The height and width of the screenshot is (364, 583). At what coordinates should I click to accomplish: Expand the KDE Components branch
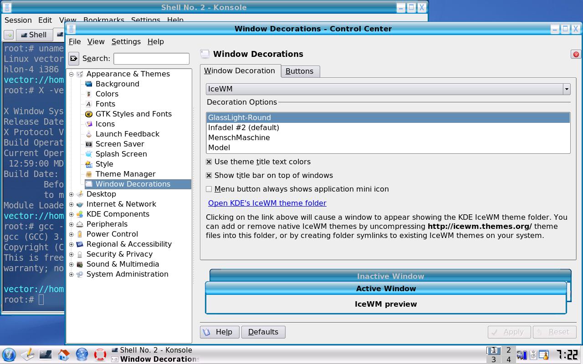[x=71, y=214]
